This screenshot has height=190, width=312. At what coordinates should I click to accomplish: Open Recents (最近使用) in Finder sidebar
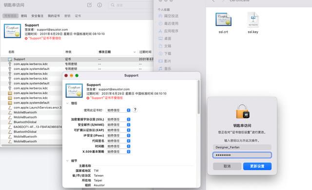(168, 23)
